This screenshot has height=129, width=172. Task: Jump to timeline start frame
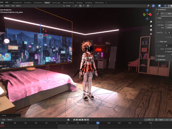pos(74,120)
